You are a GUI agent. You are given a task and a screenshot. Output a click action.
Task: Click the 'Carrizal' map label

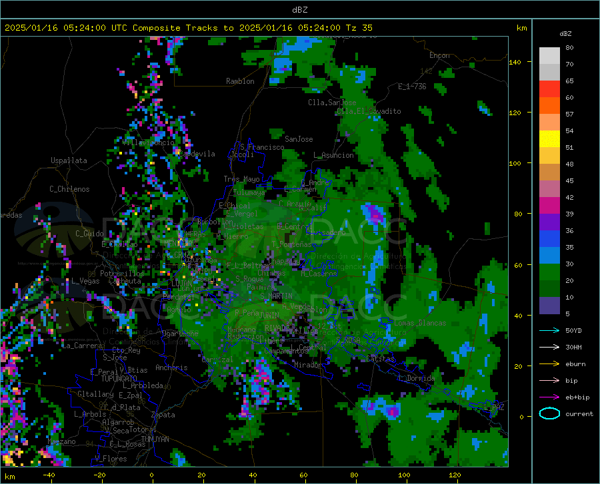coord(217,360)
